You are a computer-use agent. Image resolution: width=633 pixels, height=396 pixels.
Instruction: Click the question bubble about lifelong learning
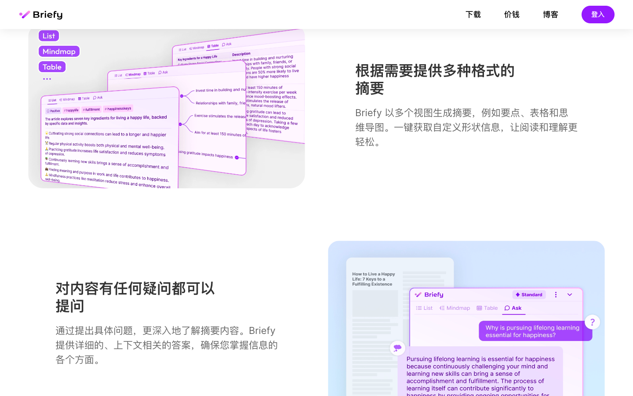535,331
